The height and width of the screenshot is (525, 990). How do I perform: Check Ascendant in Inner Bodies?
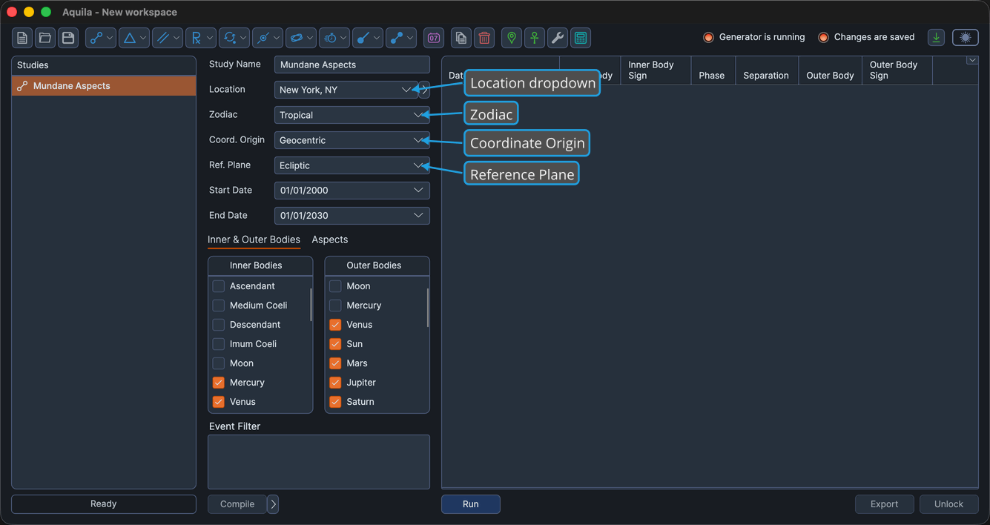pyautogui.click(x=219, y=286)
